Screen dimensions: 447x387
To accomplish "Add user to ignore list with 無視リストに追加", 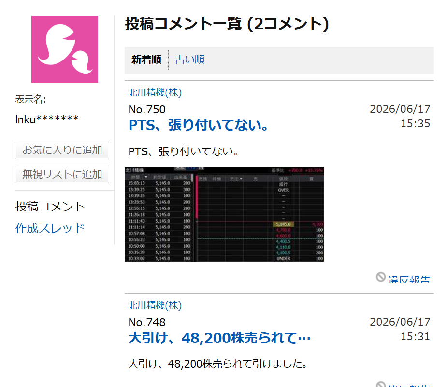I will 62,175.
